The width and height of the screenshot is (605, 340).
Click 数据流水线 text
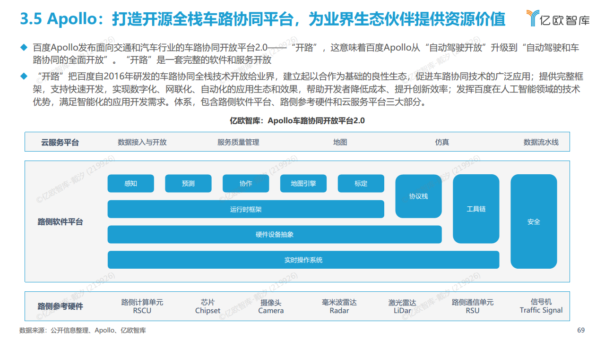click(x=541, y=142)
